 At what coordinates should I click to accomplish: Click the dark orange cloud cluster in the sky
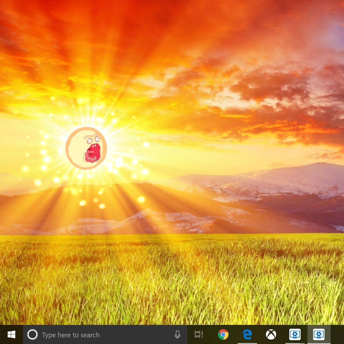pyautogui.click(x=271, y=86)
